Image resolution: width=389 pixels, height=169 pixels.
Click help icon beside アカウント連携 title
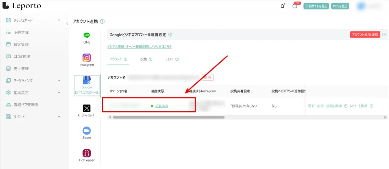click(103, 22)
